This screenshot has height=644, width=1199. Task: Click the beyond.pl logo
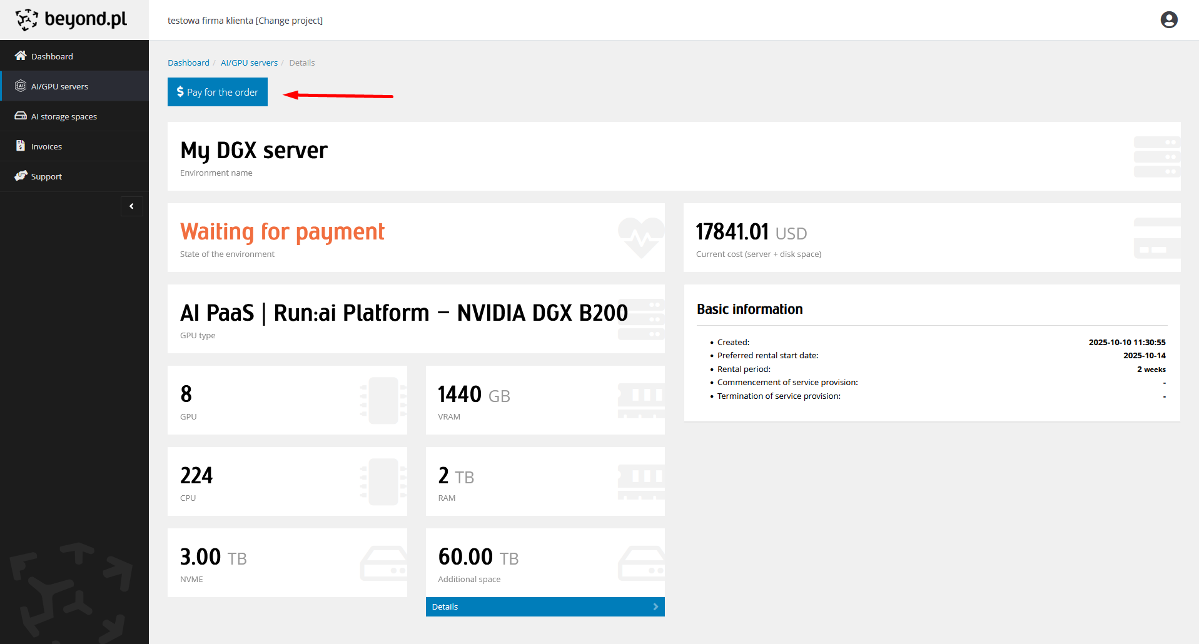click(71, 19)
